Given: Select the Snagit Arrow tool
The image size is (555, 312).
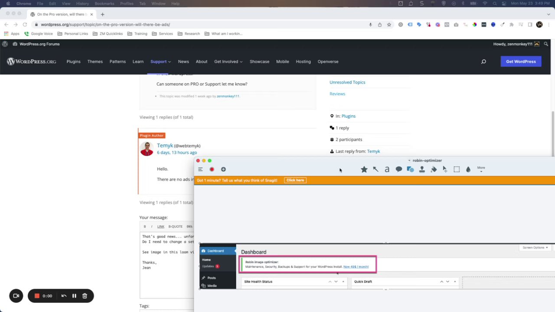Looking at the screenshot, I should 375,169.
